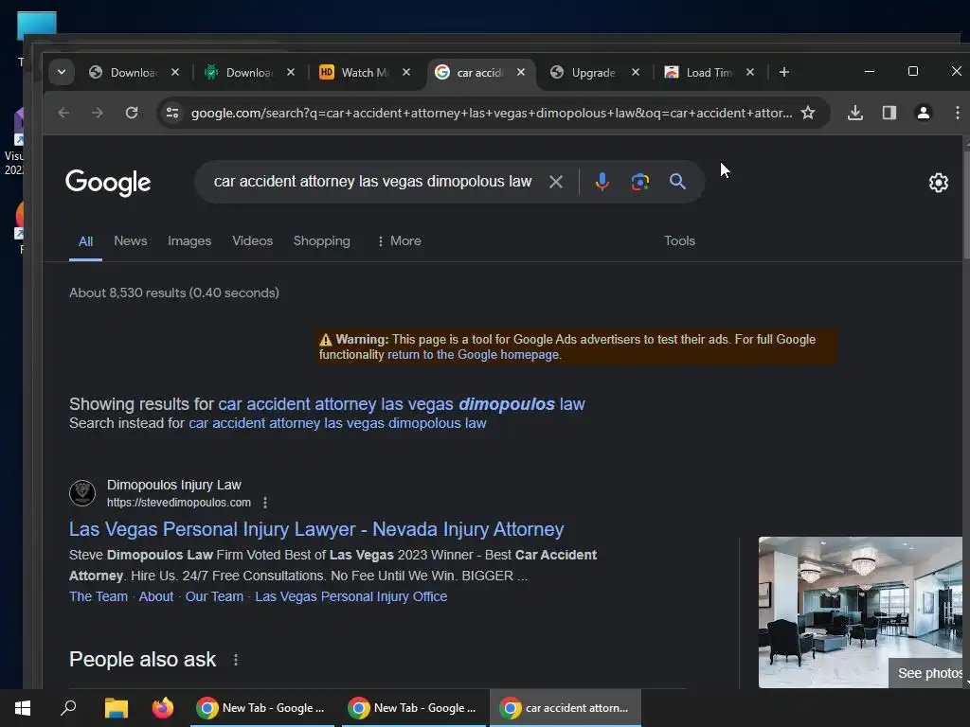The height and width of the screenshot is (727, 970).
Task: Close the Upgrade tab
Action: point(636,72)
